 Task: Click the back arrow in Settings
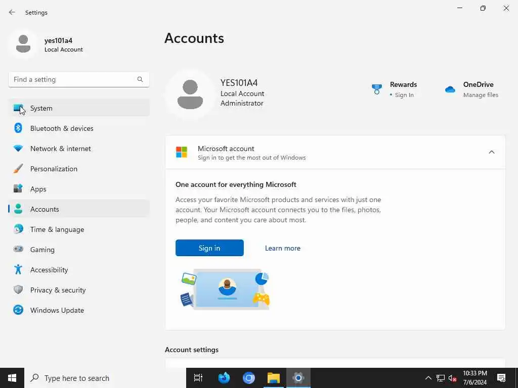12,12
